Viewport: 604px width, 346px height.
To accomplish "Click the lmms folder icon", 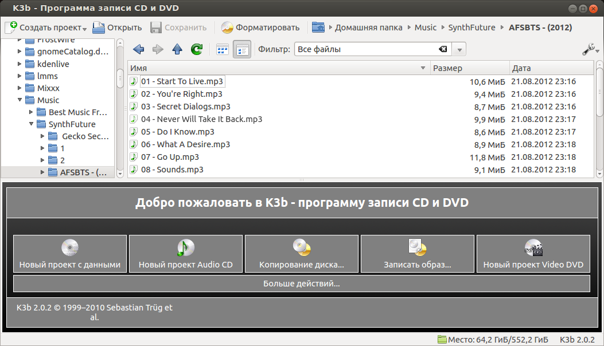I will click(30, 76).
